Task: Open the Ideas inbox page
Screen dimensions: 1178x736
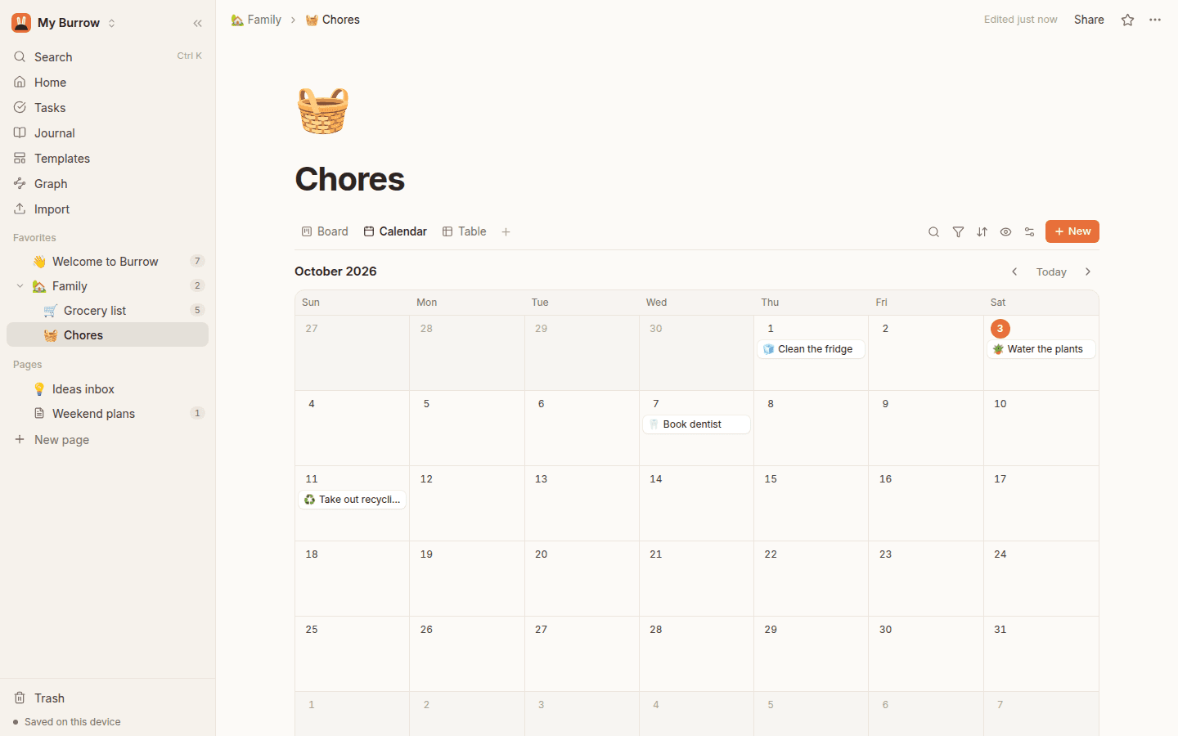Action: 107,388
